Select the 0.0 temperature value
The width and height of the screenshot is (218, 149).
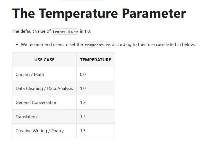[83, 74]
